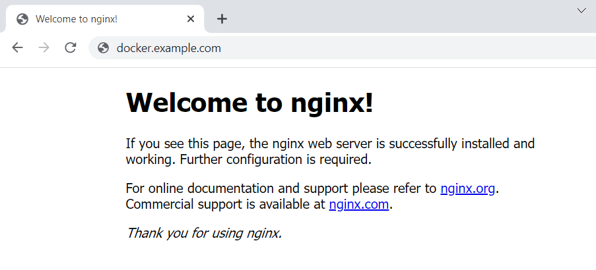Viewport: 596px width, 270px height.
Task: Go back to the previous page
Action: click(x=17, y=48)
